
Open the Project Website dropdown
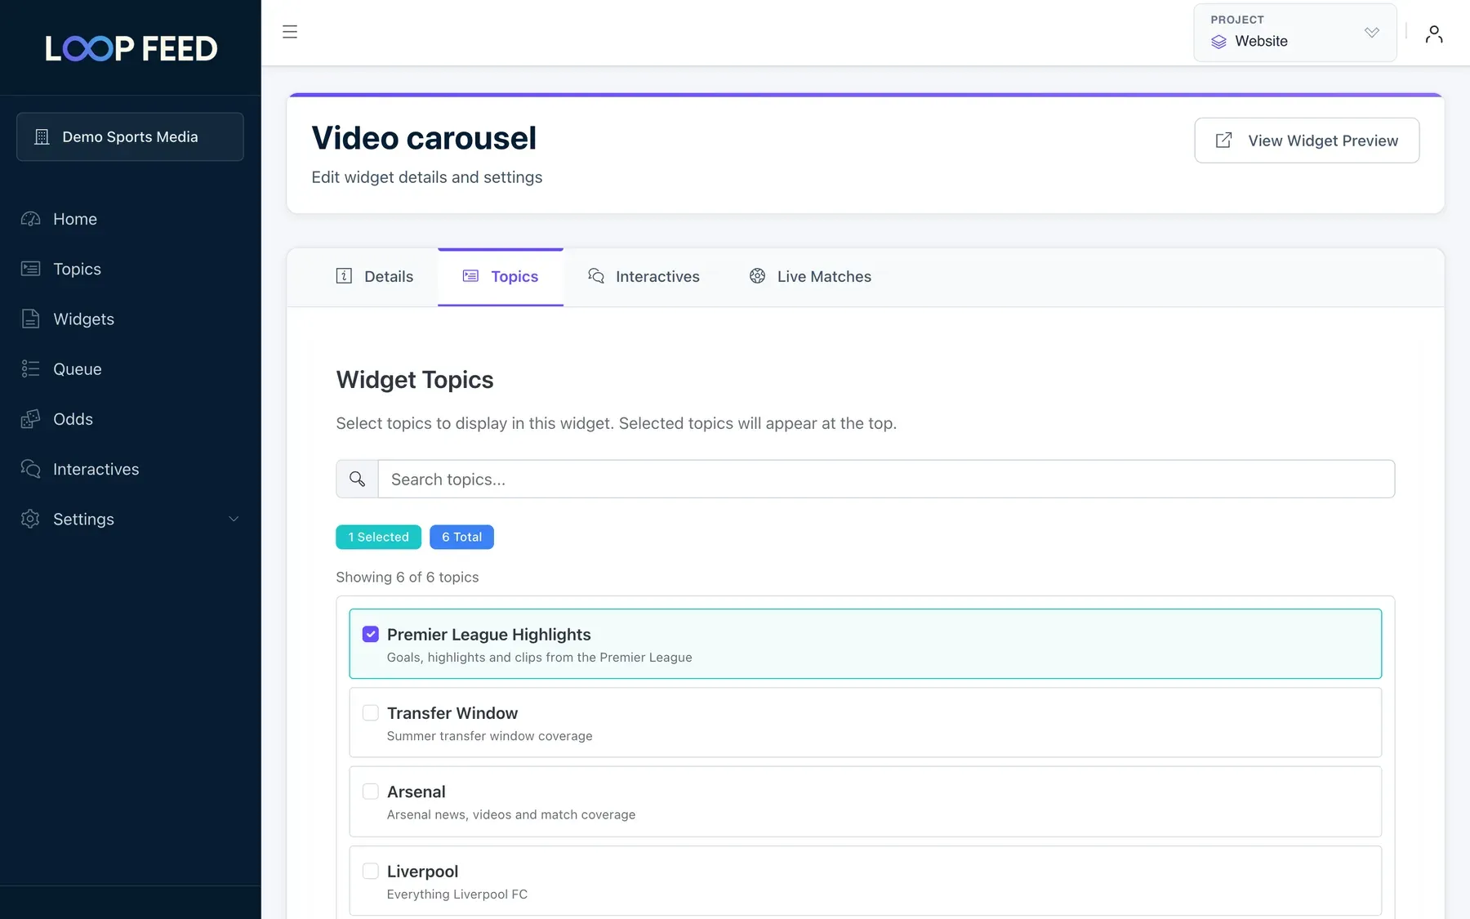1294,33
